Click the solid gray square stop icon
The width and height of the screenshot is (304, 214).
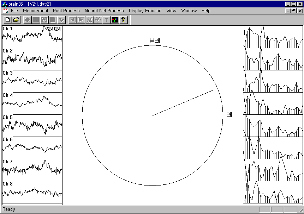[x=36, y=20]
